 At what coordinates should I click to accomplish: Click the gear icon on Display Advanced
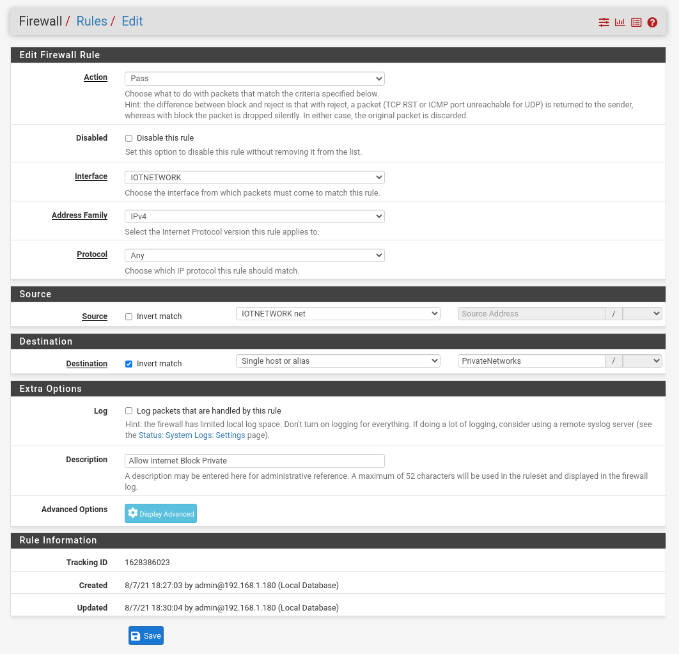point(132,513)
